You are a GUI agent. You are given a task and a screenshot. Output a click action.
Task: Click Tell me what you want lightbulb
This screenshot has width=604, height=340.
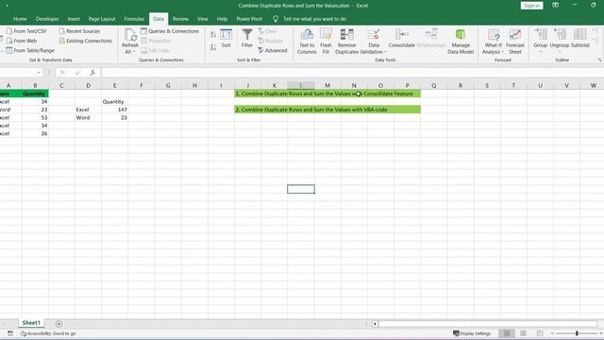coord(276,19)
